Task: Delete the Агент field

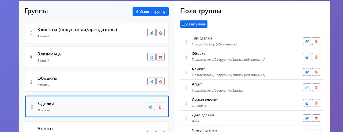Action: 316,87
